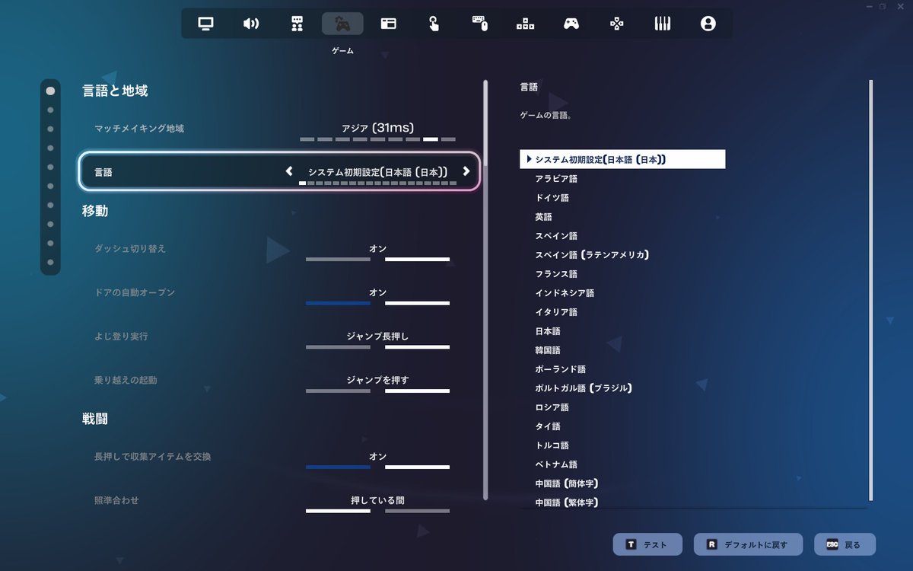
Task: Open the piano keys instrument tab icon
Action: coord(662,24)
